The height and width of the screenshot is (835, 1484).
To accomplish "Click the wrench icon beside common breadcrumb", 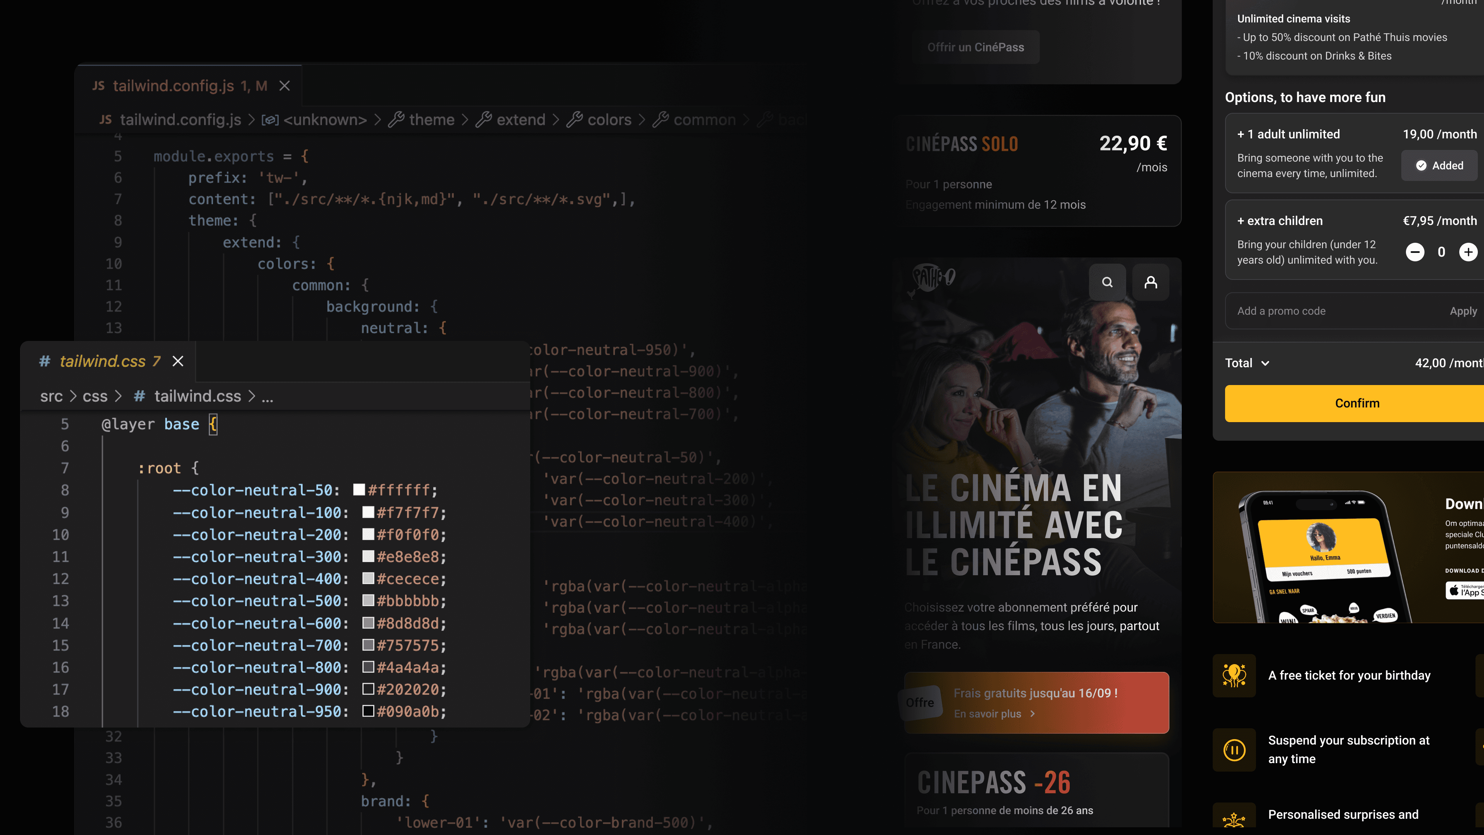I will point(661,119).
